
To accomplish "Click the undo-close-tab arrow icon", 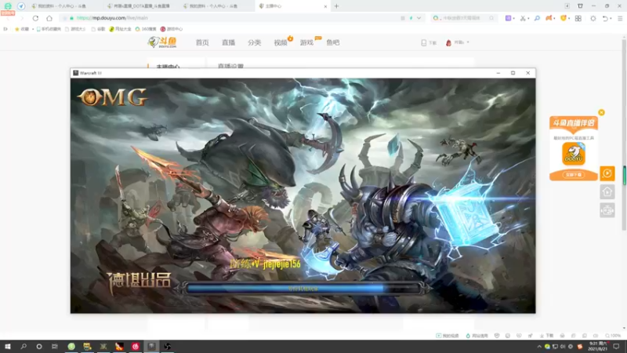I will [x=605, y=18].
